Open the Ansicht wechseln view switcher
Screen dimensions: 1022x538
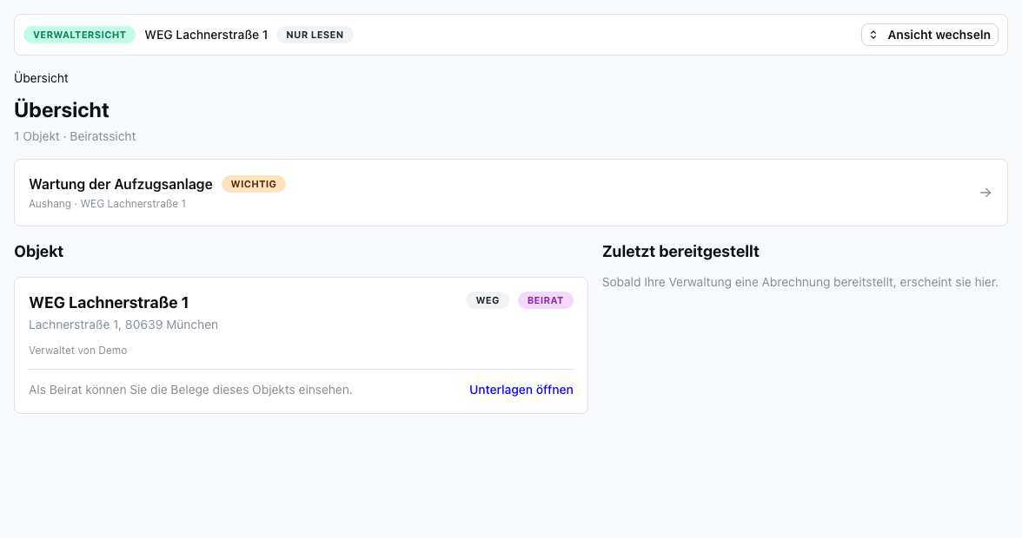click(930, 35)
